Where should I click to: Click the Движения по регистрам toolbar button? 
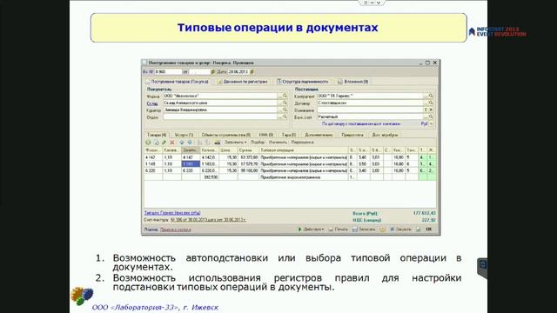(242, 82)
